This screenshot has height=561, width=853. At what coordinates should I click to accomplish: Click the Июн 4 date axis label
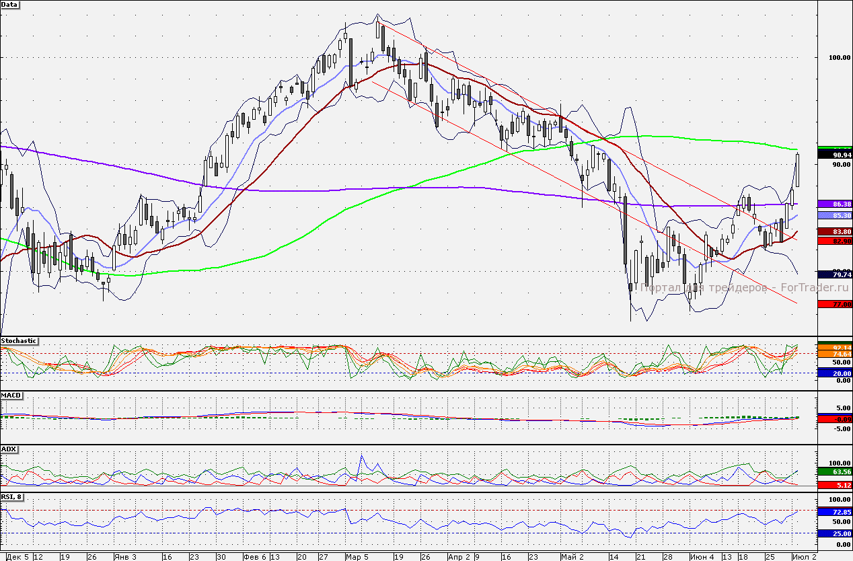click(x=702, y=557)
